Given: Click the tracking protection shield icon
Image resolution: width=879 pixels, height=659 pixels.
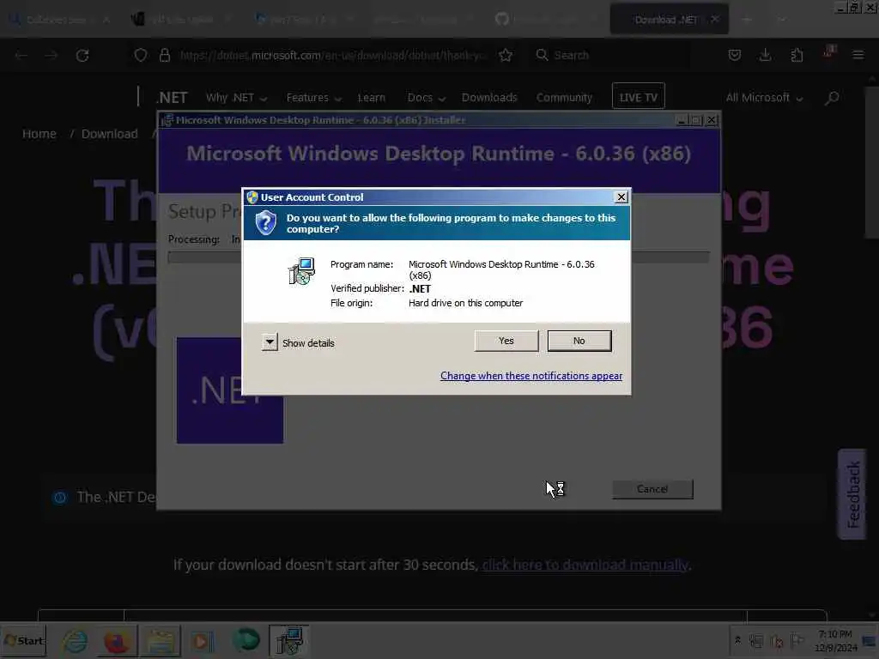Looking at the screenshot, I should click(x=141, y=55).
